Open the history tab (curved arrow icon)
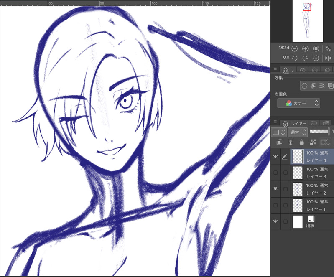Screen dimensions: 334x277 pyautogui.click(x=314, y=123)
